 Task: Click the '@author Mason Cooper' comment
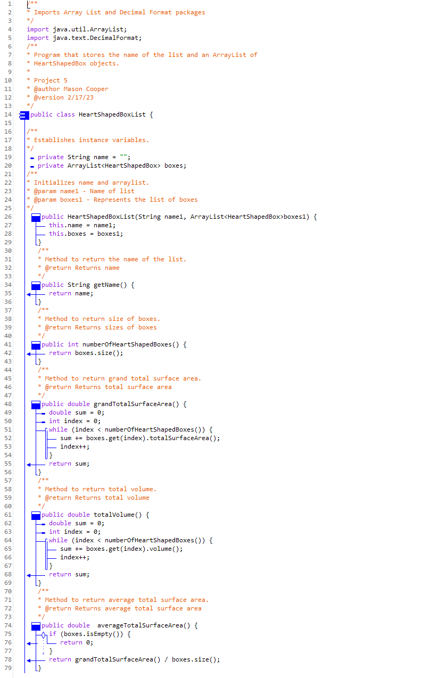(x=71, y=89)
